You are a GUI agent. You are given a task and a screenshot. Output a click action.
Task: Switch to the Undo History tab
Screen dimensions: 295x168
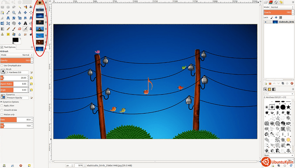pos(281,2)
